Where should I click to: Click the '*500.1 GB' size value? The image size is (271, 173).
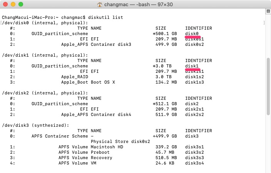165,34
